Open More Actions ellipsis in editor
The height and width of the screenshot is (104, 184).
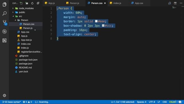coord(181,3)
